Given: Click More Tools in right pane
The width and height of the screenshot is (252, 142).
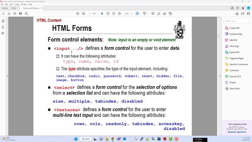Looking at the screenshot, I should [x=232, y=88].
